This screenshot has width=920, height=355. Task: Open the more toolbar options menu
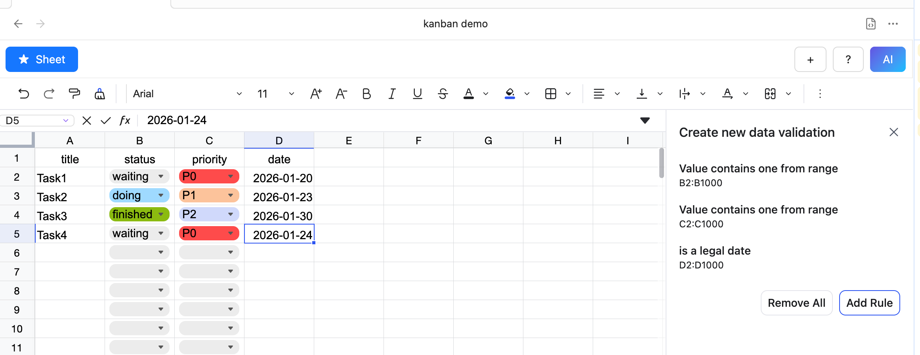tap(820, 94)
